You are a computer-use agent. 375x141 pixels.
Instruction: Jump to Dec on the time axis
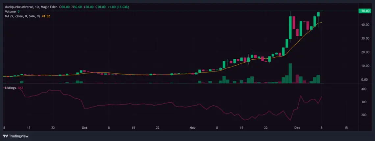pyautogui.click(x=297, y=128)
